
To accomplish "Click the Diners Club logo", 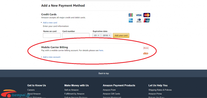I will click(139, 21).
